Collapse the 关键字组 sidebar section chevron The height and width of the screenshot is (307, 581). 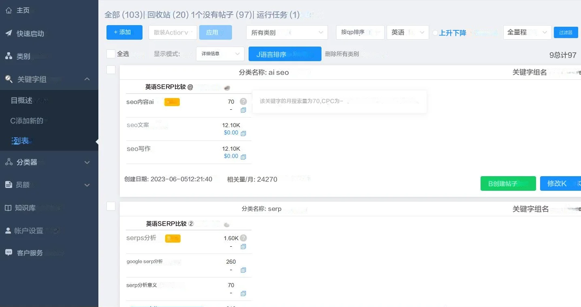[x=87, y=79]
